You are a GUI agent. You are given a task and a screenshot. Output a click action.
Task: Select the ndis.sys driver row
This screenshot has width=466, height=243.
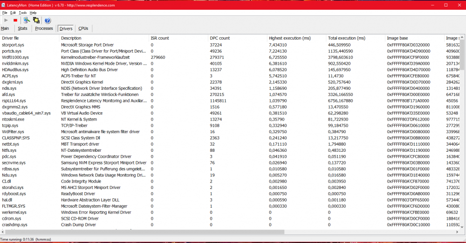click(230, 88)
